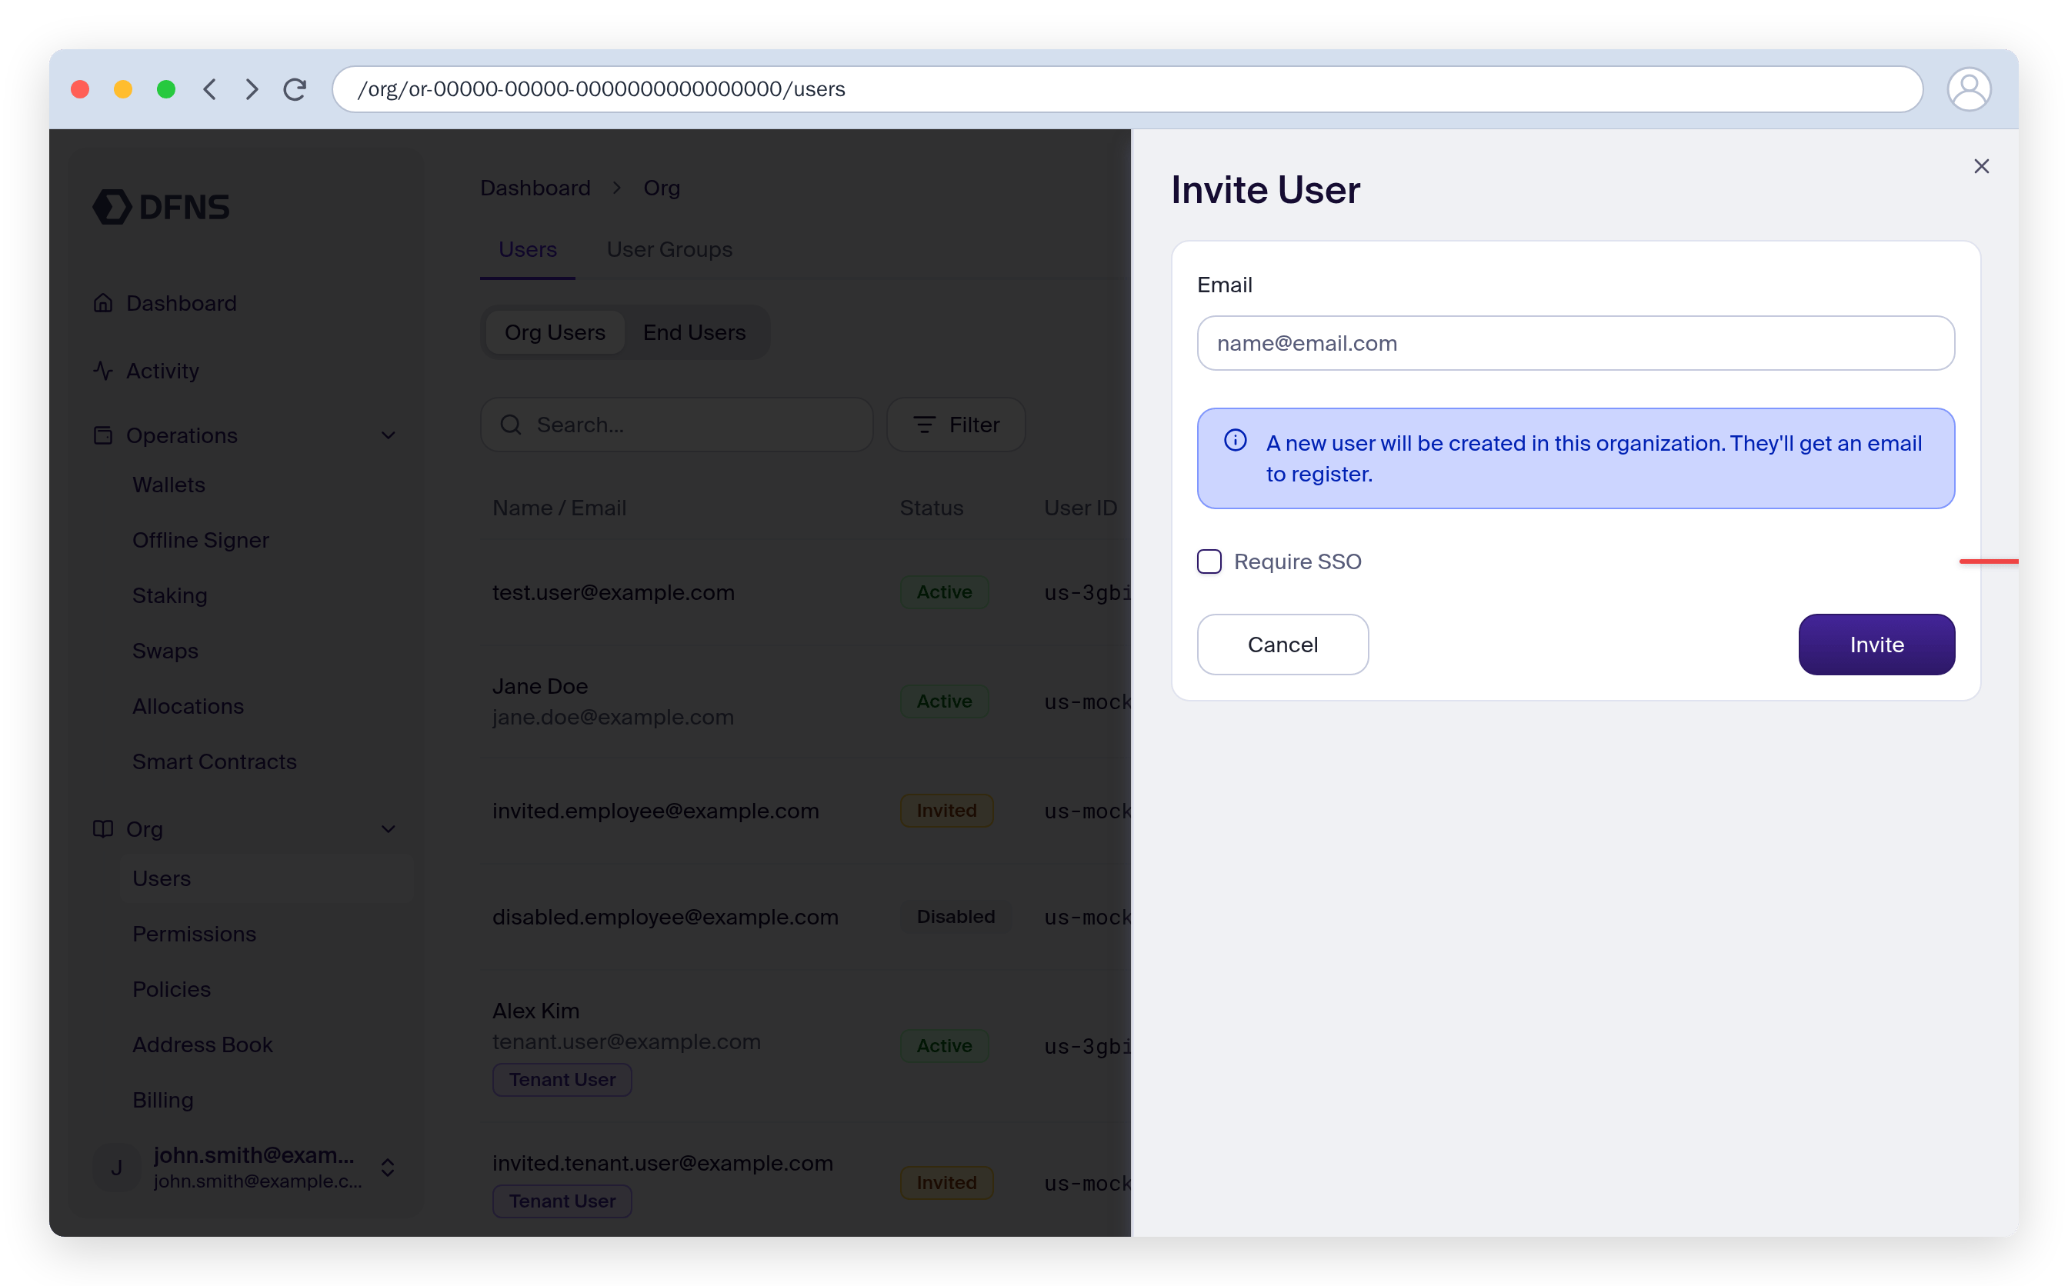Screen dimensions: 2068x1286
Task: Click the Dashboard home icon in the sidebar
Action: (x=103, y=303)
